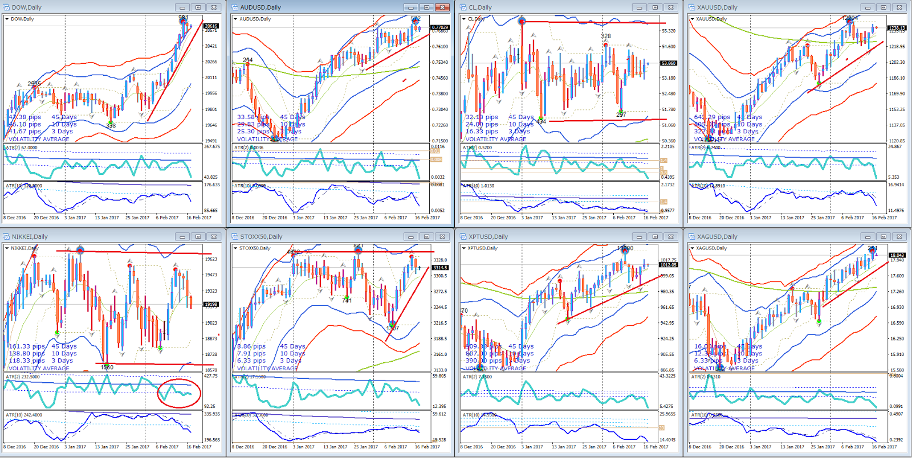Open the dropdown arrow beside CL,Daily chart label
Image resolution: width=912 pixels, height=458 pixels.
(x=464, y=19)
